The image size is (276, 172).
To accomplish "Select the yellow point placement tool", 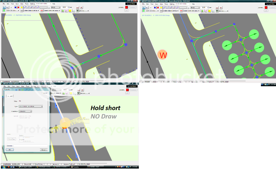I will point(22,8).
